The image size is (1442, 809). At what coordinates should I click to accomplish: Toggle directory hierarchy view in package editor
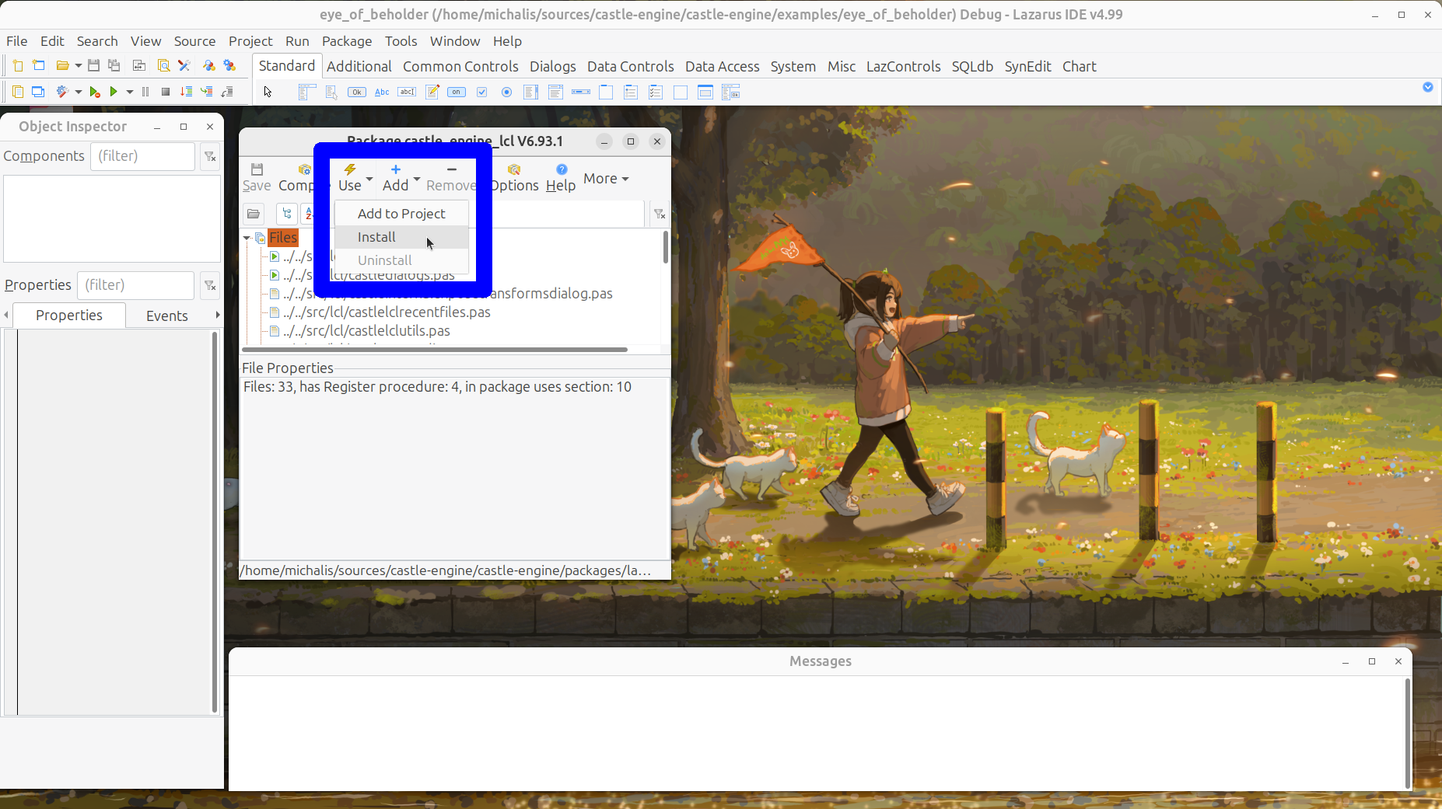pos(287,214)
